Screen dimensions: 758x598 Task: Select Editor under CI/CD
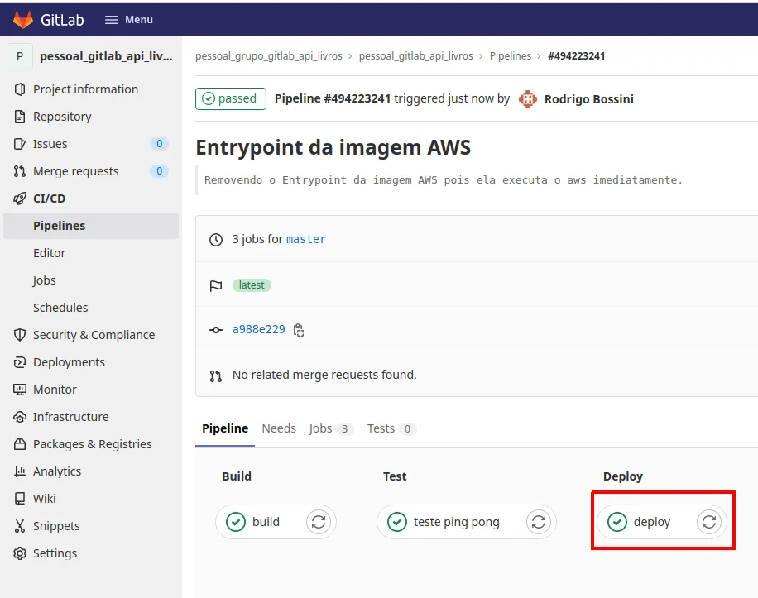tap(50, 253)
